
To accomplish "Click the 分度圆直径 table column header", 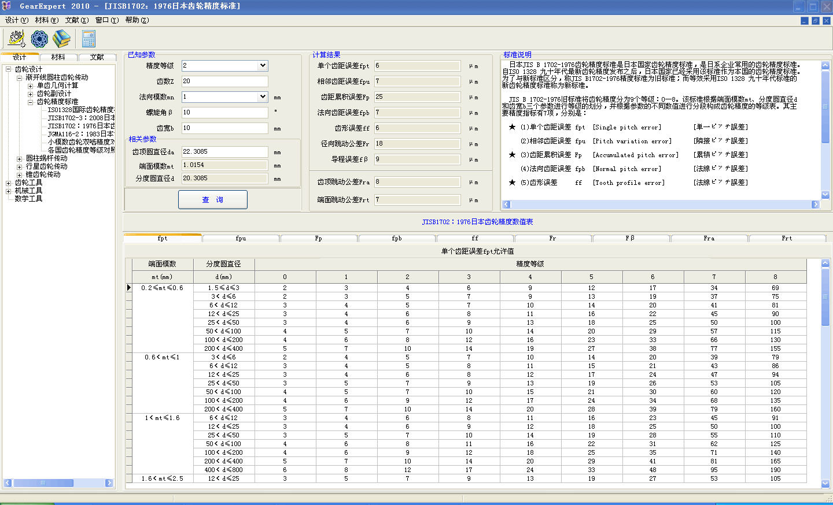I will click(224, 264).
